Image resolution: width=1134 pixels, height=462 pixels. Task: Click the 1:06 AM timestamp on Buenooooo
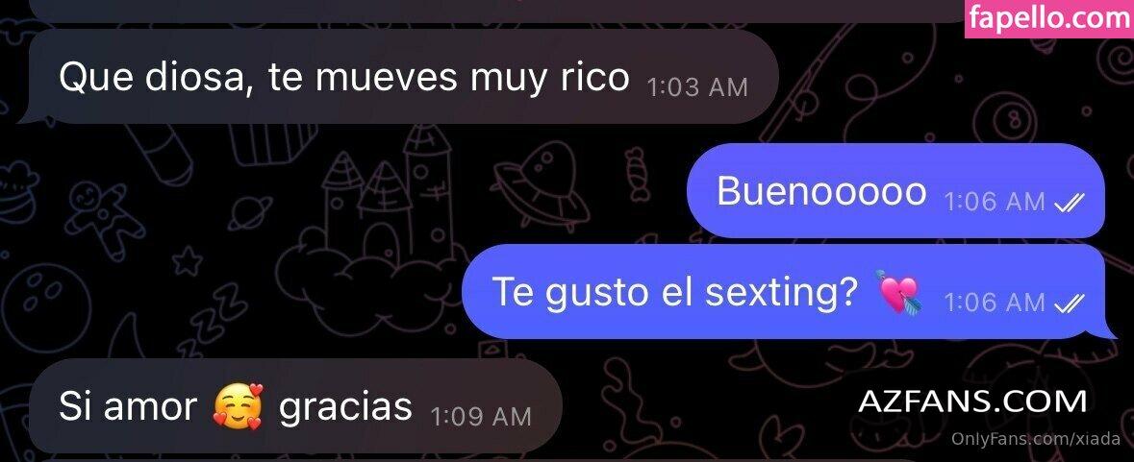[995, 202]
